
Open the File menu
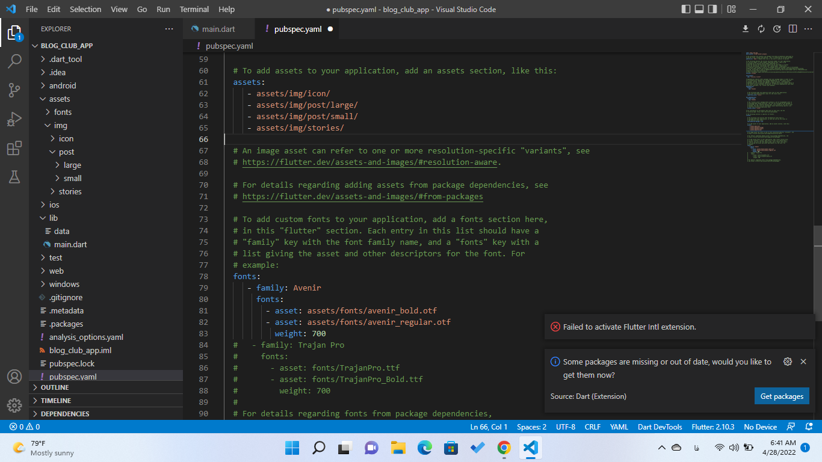point(32,9)
